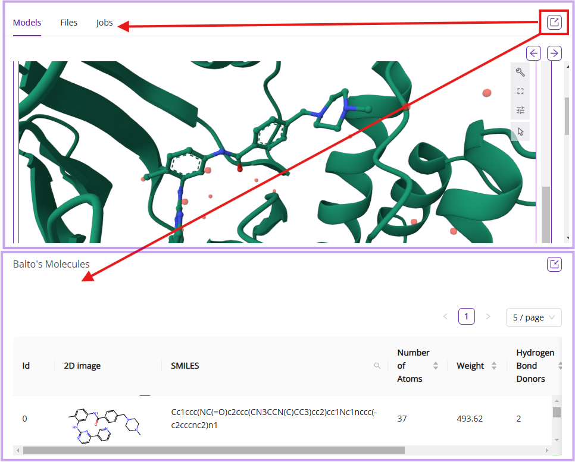Click next page chevron in pagination
The width and height of the screenshot is (575, 462).
(488, 317)
